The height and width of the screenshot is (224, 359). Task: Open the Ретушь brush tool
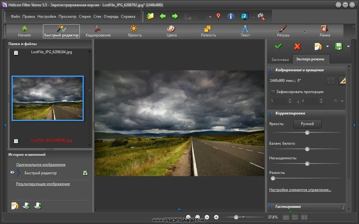[283, 31]
